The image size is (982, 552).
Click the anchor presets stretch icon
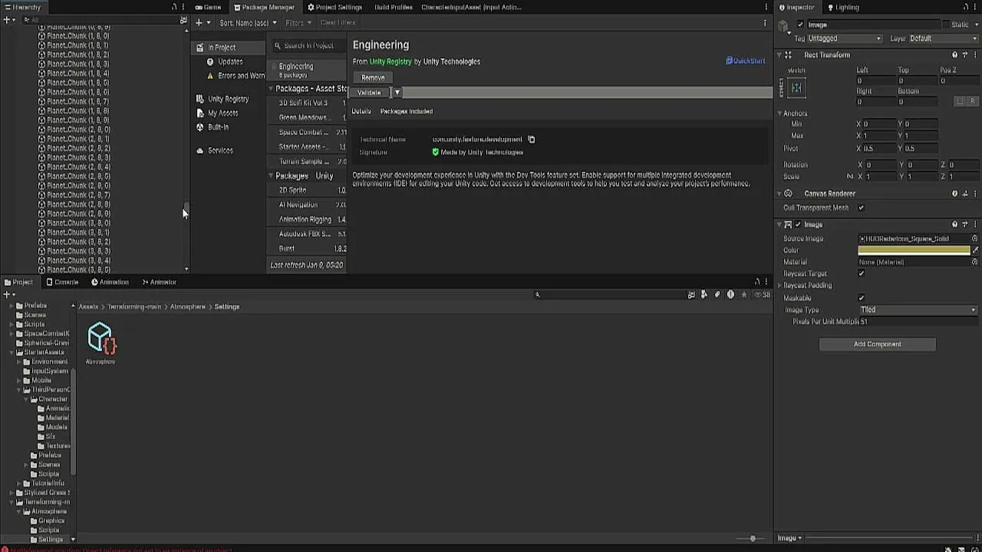796,88
